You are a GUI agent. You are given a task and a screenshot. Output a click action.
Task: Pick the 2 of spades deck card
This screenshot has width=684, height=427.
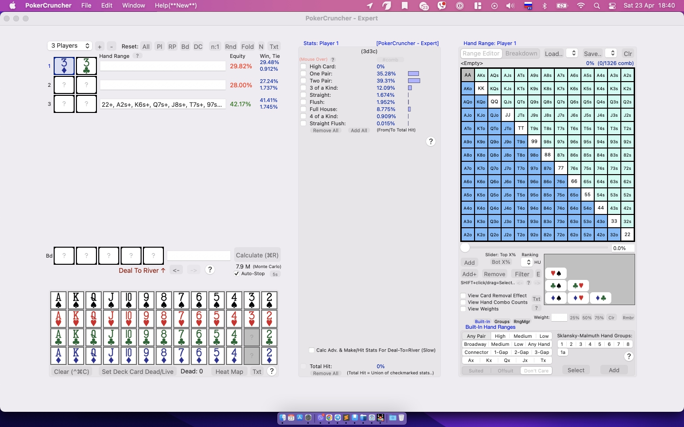[269, 300]
